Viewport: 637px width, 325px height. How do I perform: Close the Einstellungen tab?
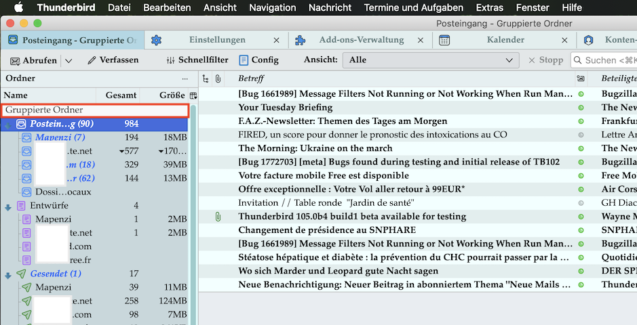coord(276,40)
